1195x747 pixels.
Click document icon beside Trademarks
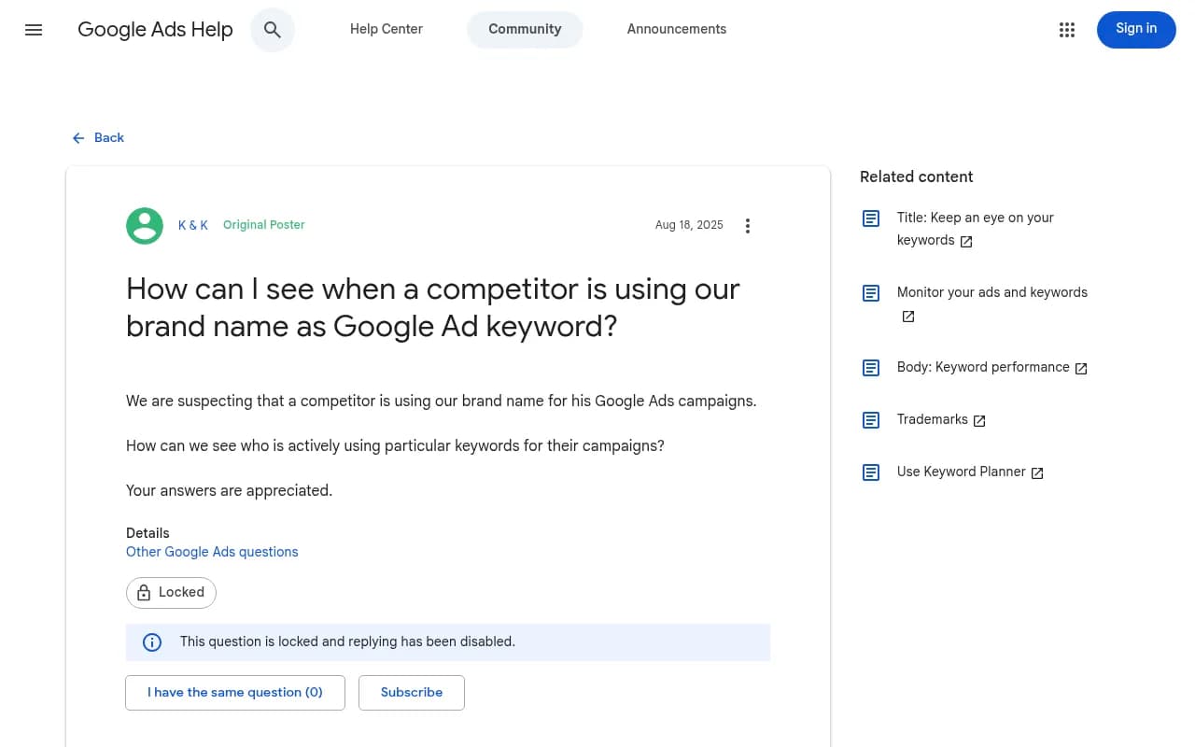(x=871, y=420)
